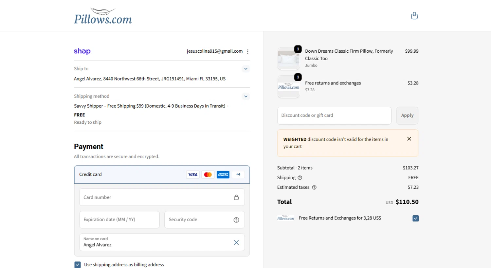Select the Credit card payment option

[x=162, y=174]
